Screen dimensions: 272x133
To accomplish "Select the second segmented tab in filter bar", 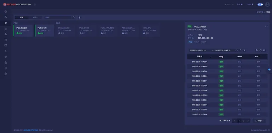I will point(35,17).
